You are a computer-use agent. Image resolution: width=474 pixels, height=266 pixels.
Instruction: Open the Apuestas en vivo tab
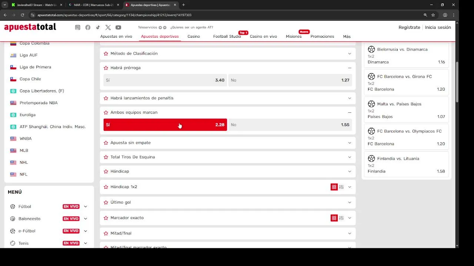[116, 37]
